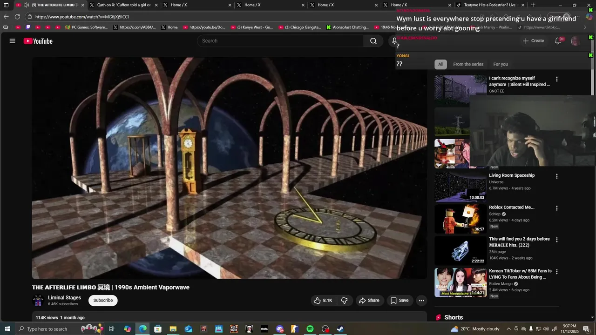Open 'Roblox Contacted Me...' video title
Viewport: 596px width, 335px height.
(x=512, y=208)
